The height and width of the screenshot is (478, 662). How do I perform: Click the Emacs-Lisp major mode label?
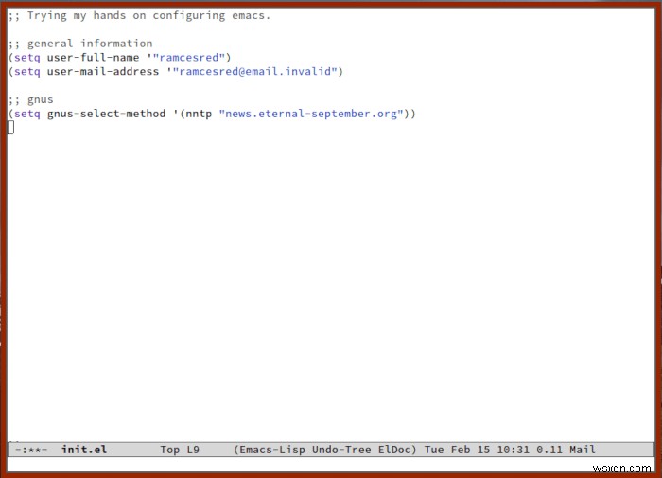click(x=272, y=450)
